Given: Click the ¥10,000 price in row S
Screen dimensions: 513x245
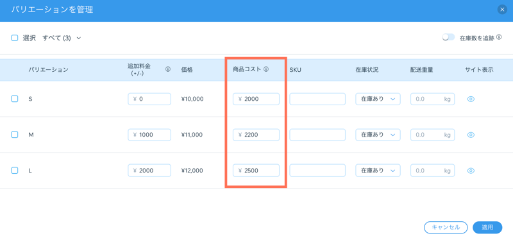Looking at the screenshot, I should coord(192,99).
